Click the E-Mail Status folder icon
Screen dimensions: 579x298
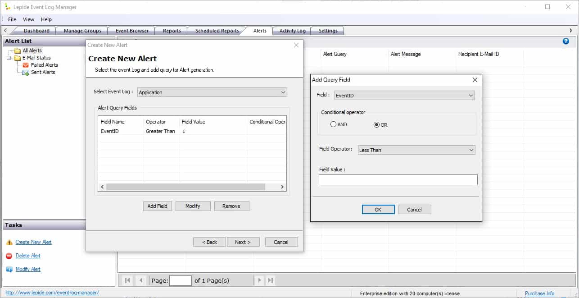[18, 58]
